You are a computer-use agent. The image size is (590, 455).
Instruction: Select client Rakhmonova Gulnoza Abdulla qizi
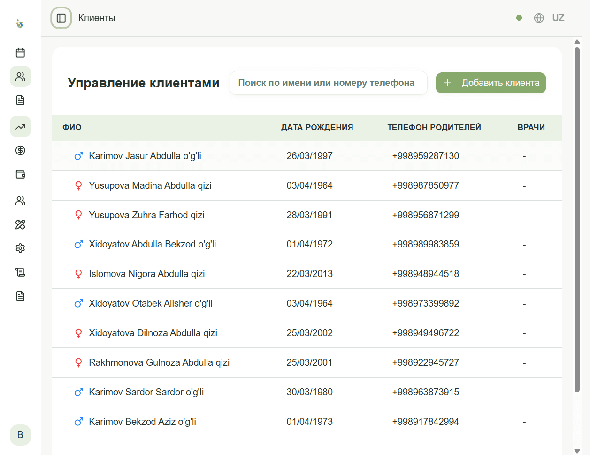(x=159, y=362)
